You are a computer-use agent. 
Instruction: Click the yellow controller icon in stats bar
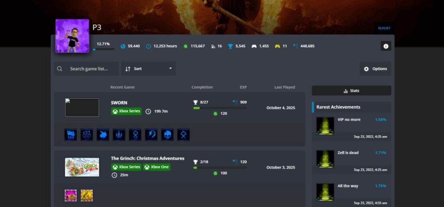coord(277,46)
